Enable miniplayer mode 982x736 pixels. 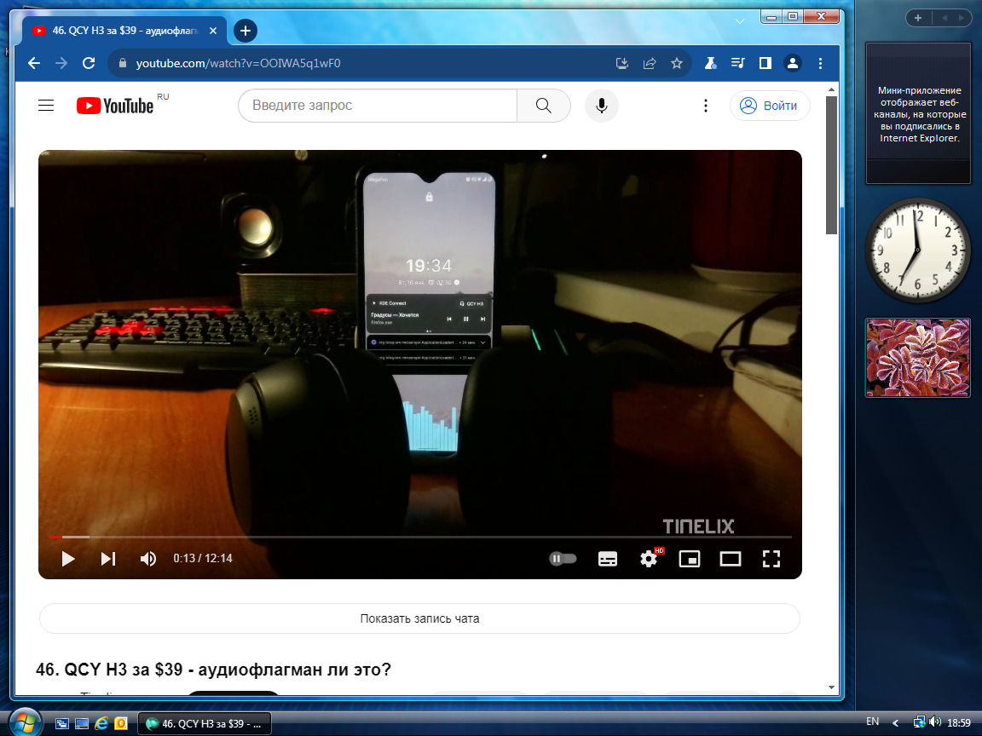690,559
